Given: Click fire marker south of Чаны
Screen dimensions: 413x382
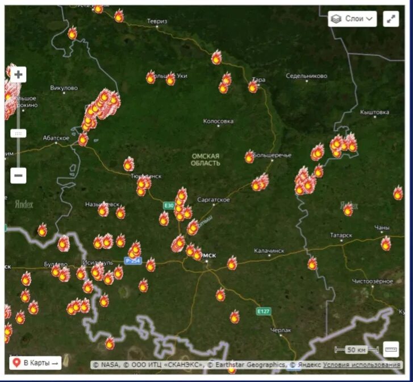Looking at the screenshot, I should pyautogui.click(x=386, y=244).
